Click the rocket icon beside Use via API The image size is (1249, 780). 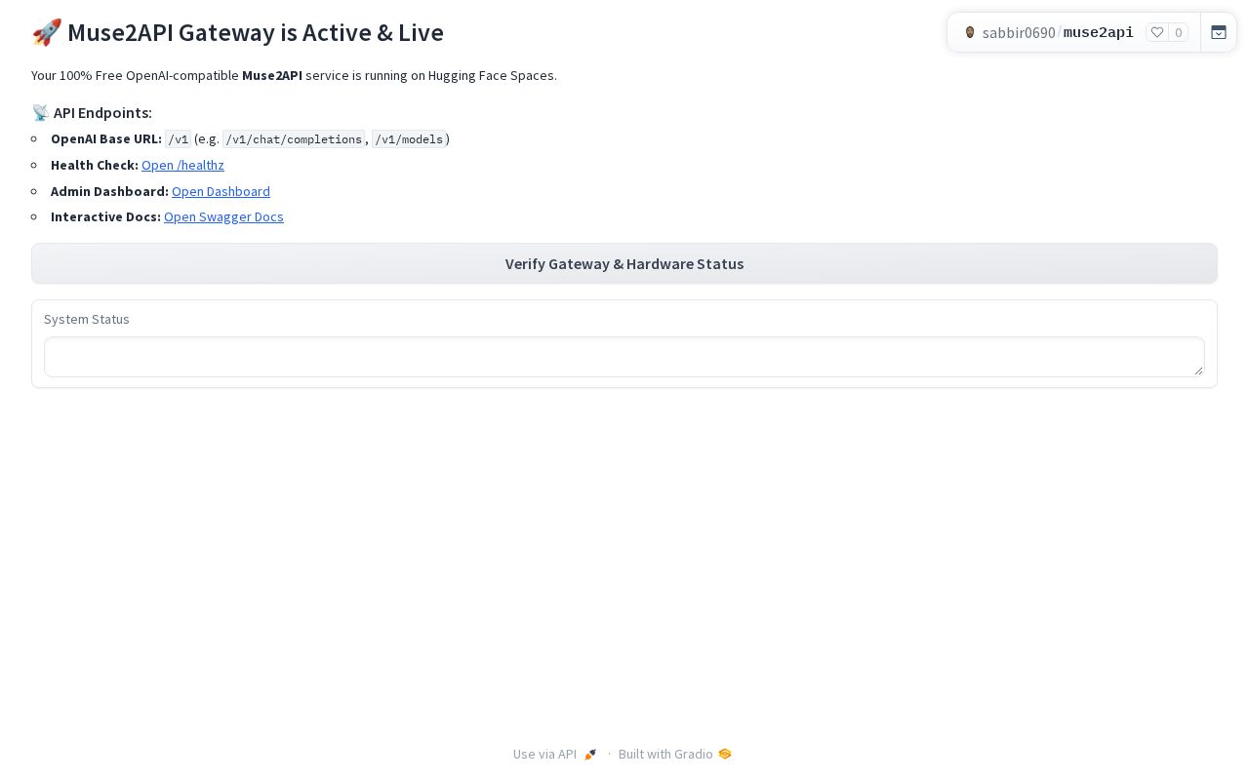pyautogui.click(x=590, y=754)
